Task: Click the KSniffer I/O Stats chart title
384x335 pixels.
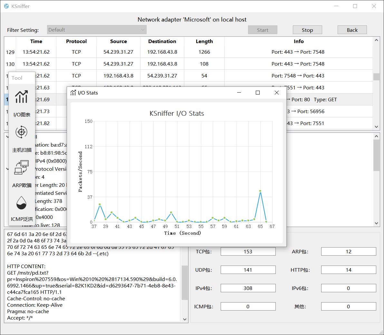Action: (177, 113)
